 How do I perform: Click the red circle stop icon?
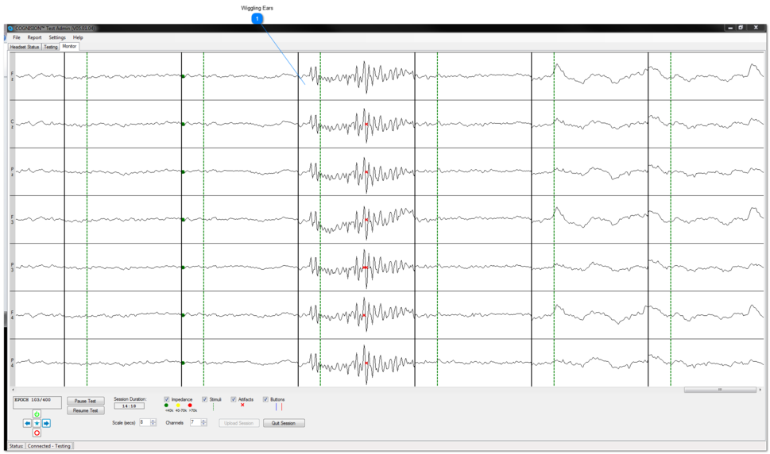coord(37,433)
